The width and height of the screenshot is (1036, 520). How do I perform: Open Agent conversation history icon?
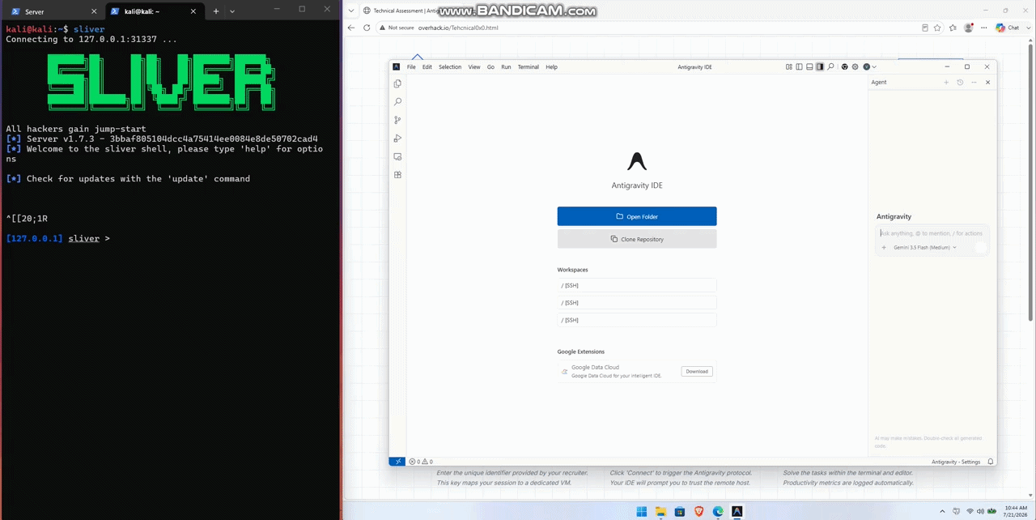(x=960, y=83)
